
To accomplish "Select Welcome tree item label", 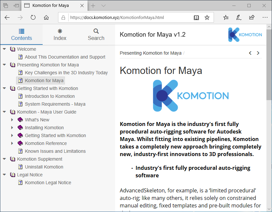I will point(27,49).
